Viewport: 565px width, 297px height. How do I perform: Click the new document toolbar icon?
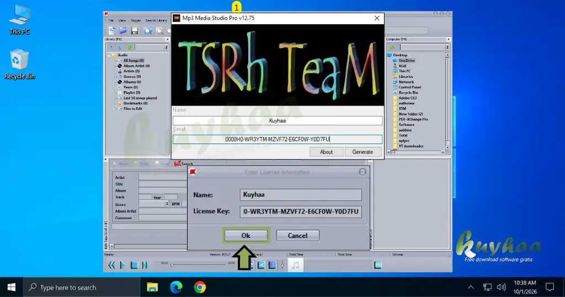[x=111, y=30]
